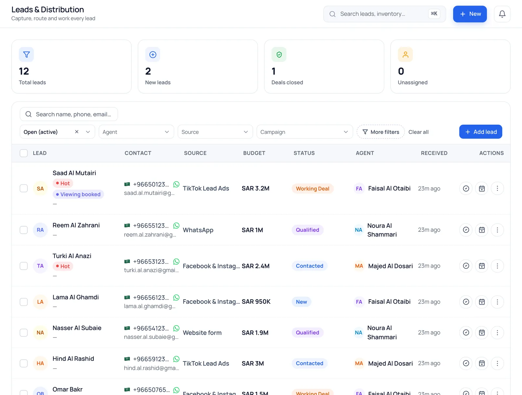Click check-circle icon for Turki Al Anazi
Viewport: 522px width, 395px height.
[x=466, y=266]
